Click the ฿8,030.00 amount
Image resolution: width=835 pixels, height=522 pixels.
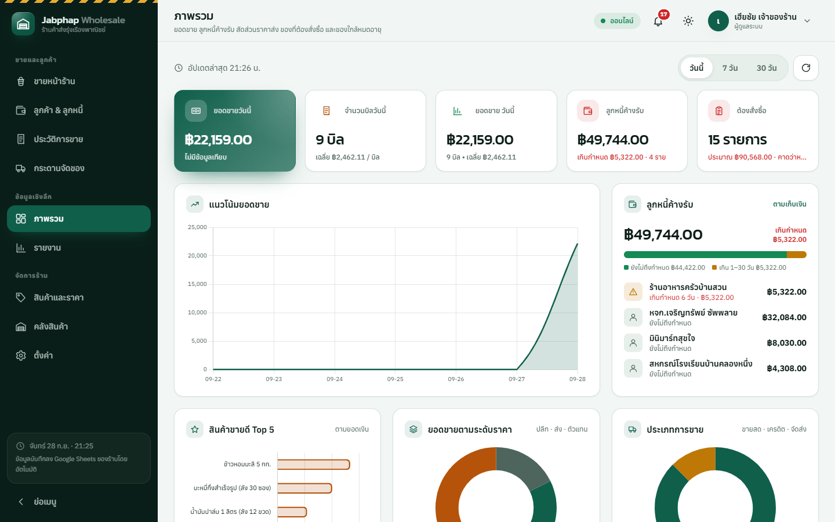coord(786,343)
